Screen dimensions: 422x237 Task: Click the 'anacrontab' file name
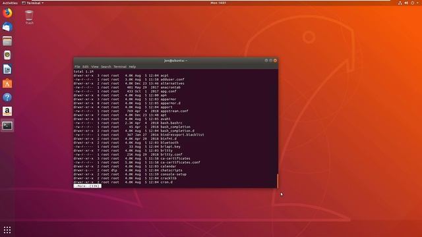point(170,88)
